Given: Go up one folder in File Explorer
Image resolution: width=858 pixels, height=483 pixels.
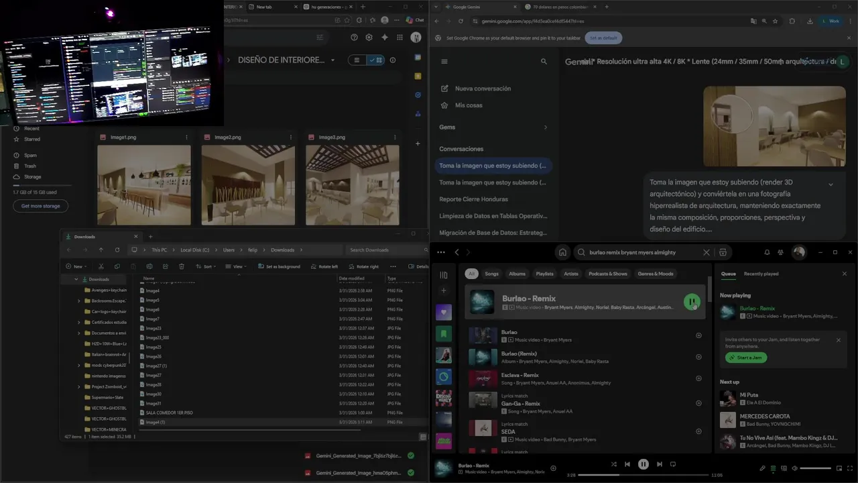Looking at the screenshot, I should click(x=101, y=250).
